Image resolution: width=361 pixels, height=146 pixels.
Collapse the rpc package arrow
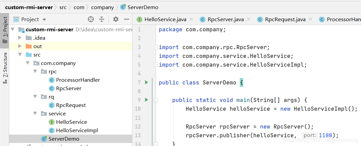pyautogui.click(x=35, y=72)
